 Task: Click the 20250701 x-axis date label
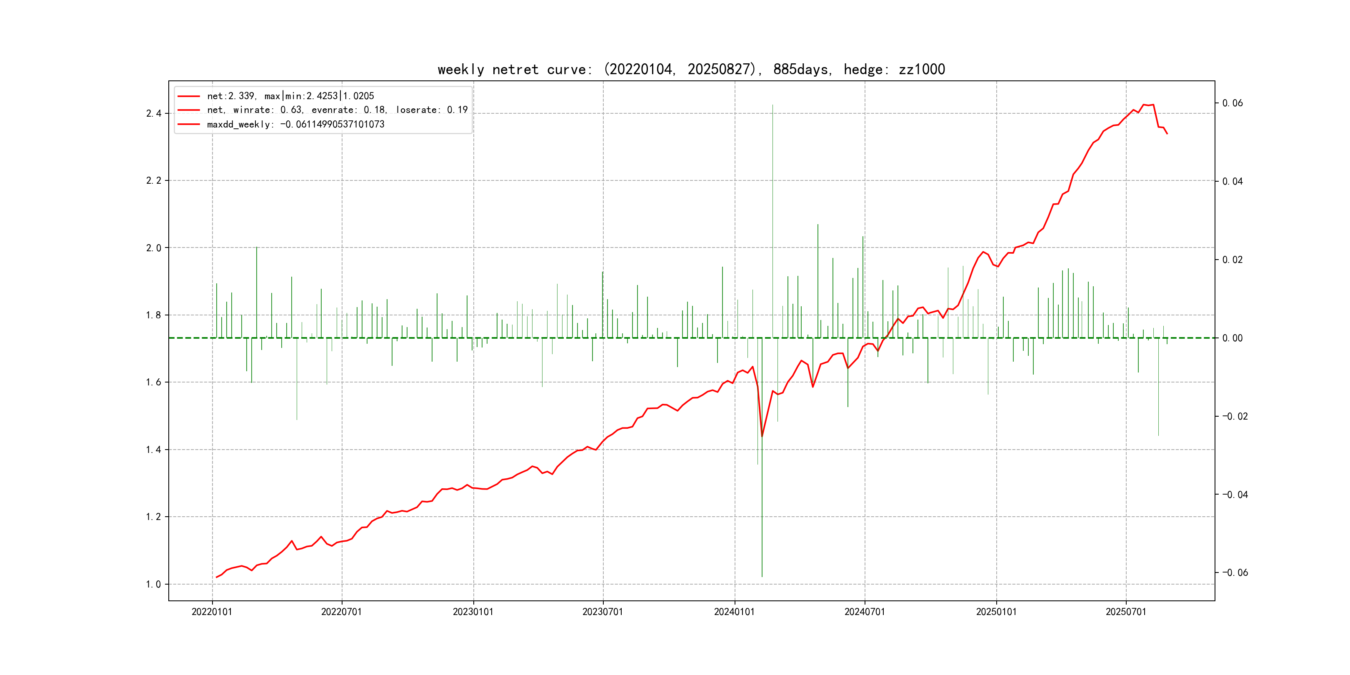(1126, 612)
